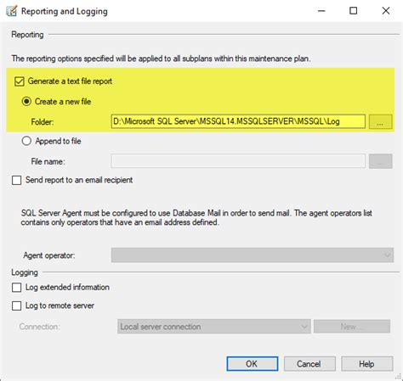Select the Append to file option
The width and height of the screenshot is (403, 381).
[26, 141]
